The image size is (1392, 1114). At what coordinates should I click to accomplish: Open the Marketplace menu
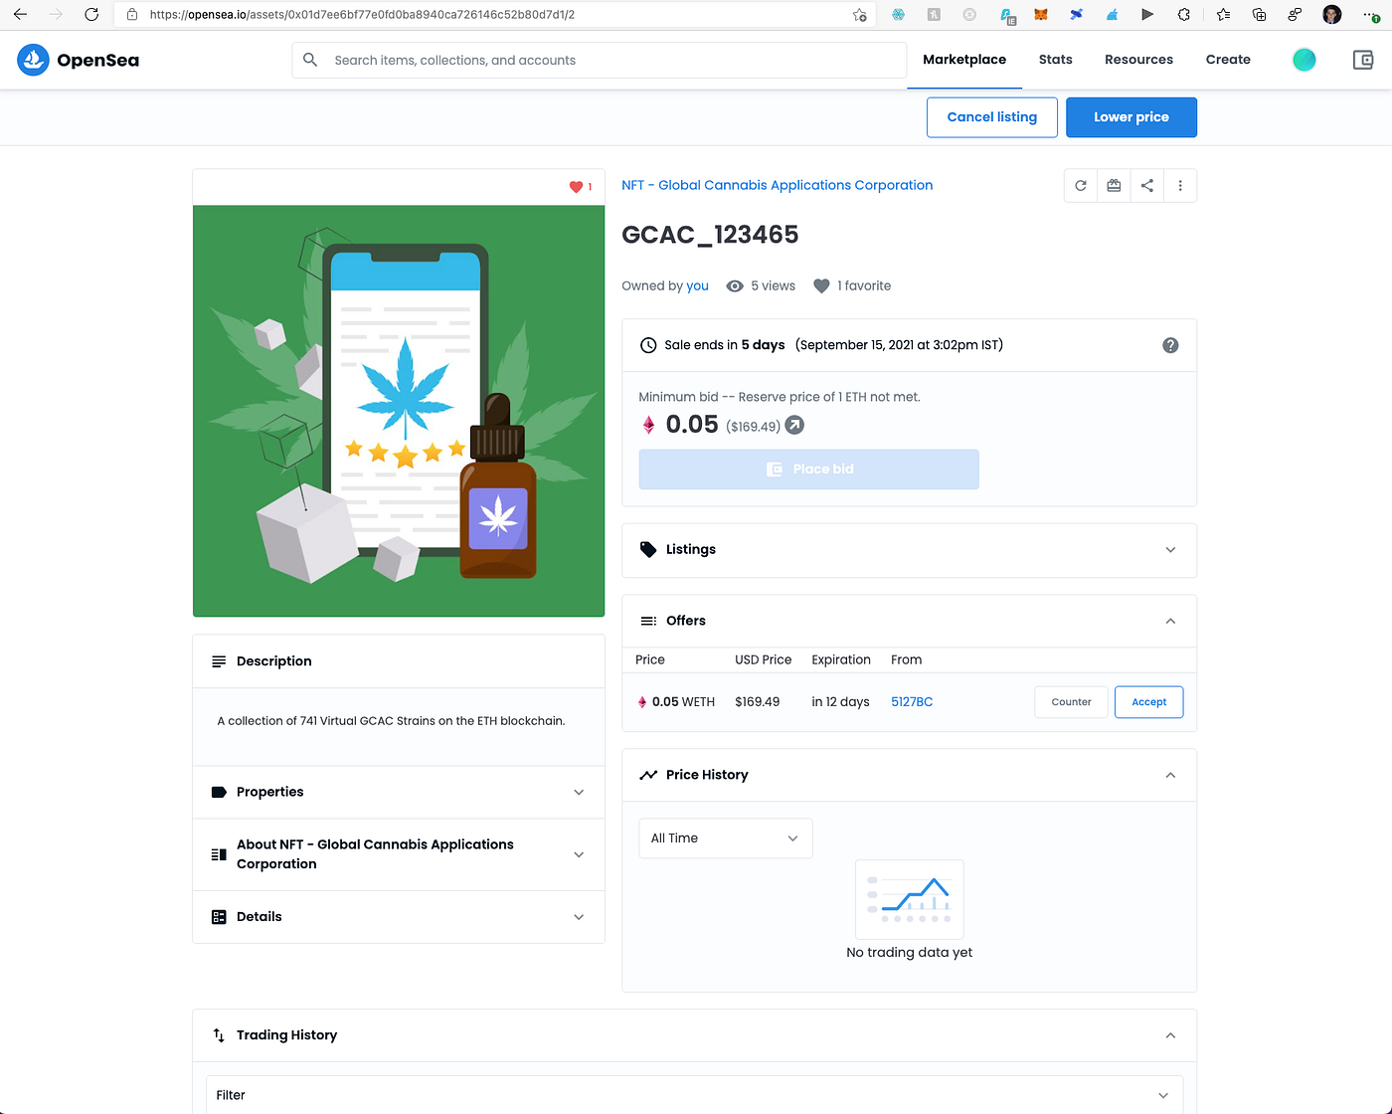(964, 60)
